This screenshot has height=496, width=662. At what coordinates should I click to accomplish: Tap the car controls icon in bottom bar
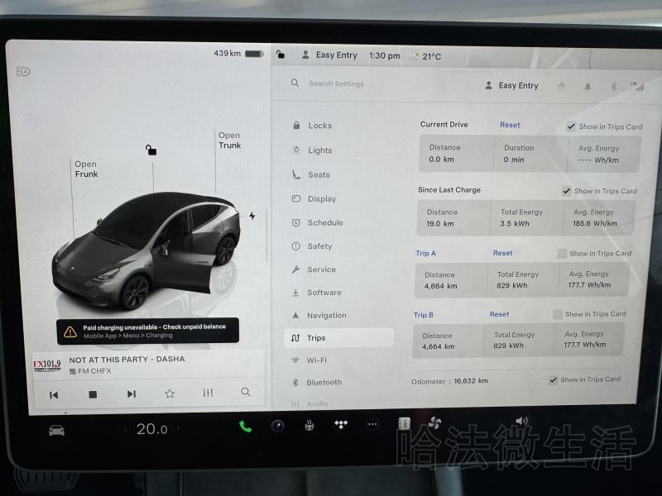click(x=56, y=430)
